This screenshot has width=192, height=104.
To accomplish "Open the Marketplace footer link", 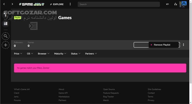I will 64,97.
